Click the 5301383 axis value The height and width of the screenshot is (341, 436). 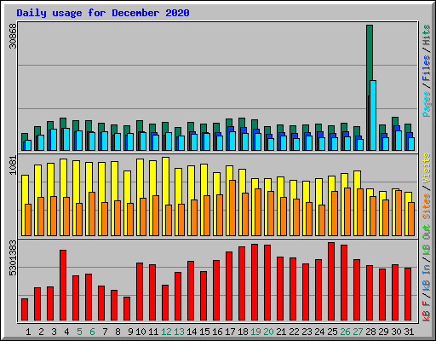(x=13, y=257)
